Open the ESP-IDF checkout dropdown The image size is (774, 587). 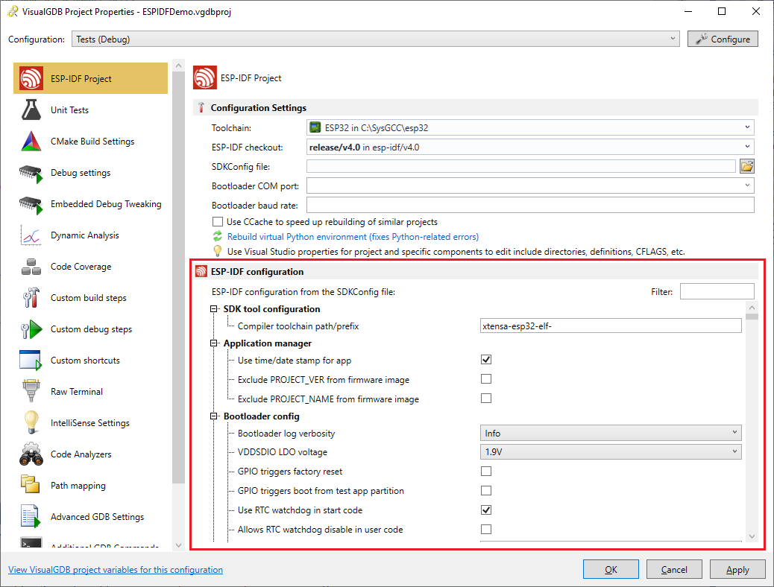pyautogui.click(x=530, y=147)
